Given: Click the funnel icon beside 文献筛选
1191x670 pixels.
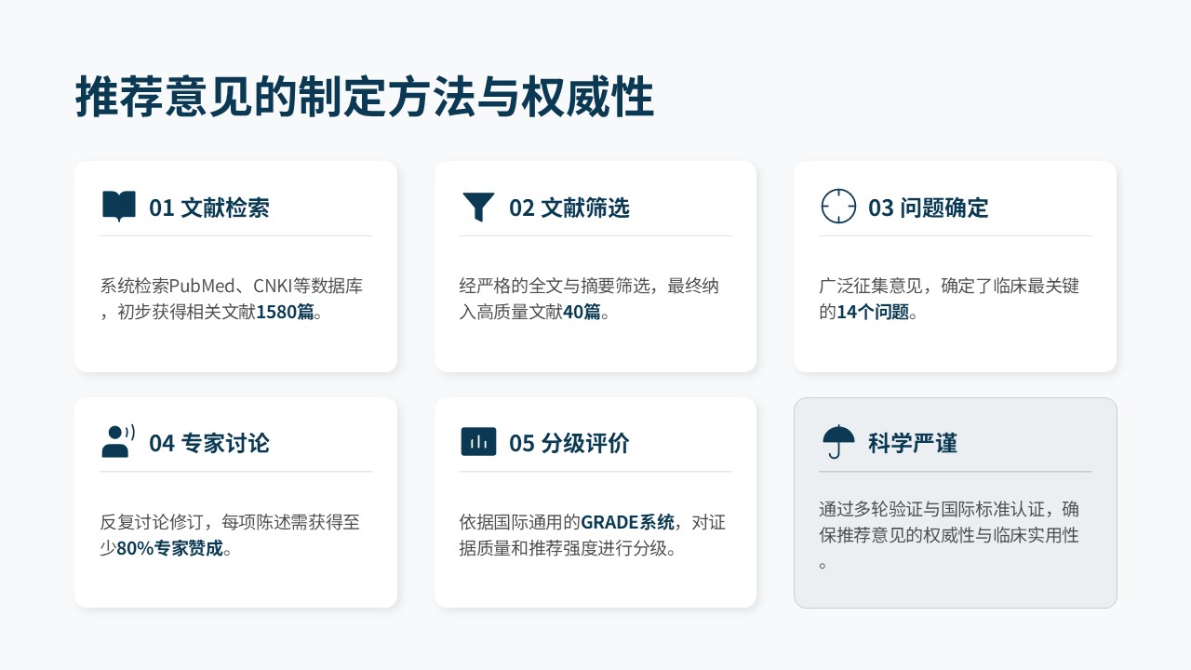Looking at the screenshot, I should [478, 206].
